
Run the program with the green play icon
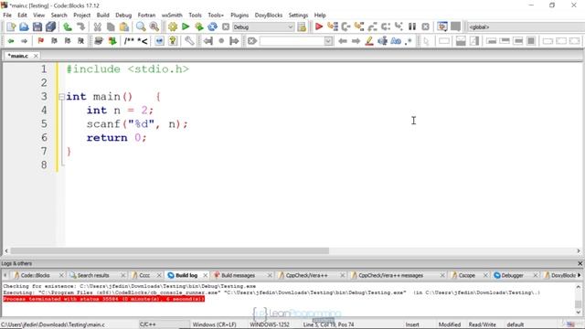[x=186, y=27]
